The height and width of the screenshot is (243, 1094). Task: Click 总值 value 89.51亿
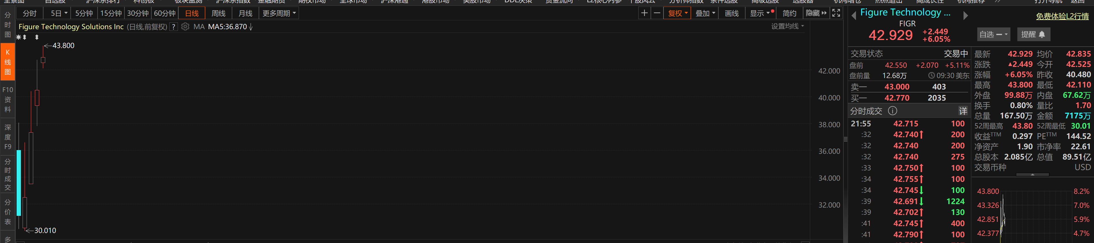(x=1077, y=157)
